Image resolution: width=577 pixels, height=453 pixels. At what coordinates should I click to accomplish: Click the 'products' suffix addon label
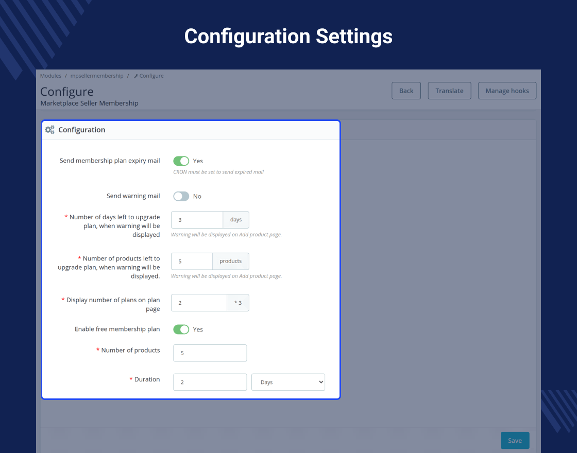231,262
